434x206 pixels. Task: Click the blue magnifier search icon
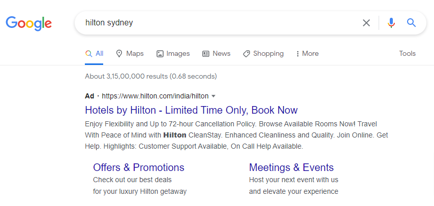coord(411,23)
